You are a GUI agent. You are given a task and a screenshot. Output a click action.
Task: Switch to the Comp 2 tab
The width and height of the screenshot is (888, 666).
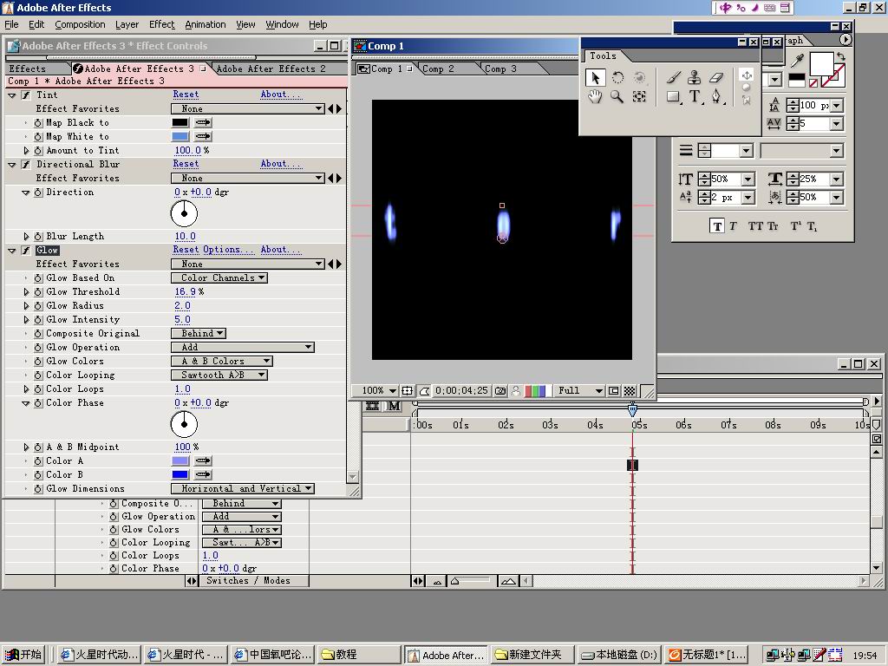[438, 69]
